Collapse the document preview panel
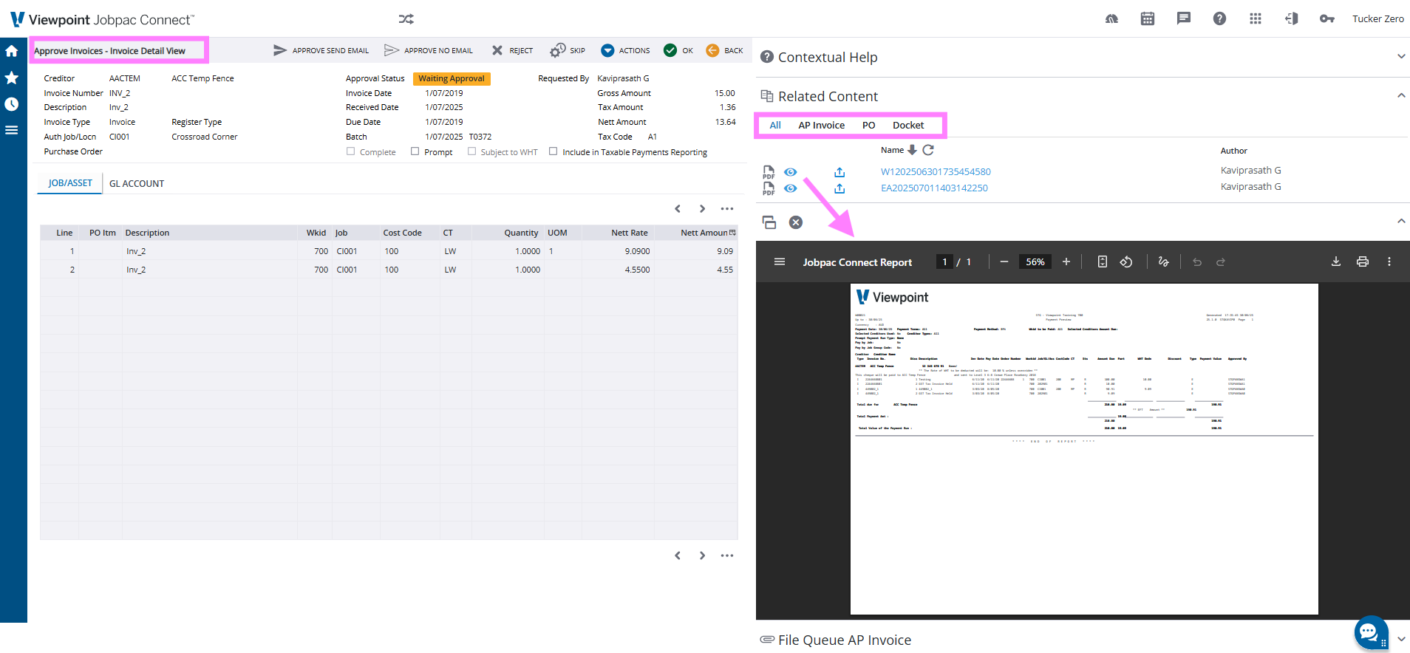Screen dimensions: 1410x653 click(1401, 221)
